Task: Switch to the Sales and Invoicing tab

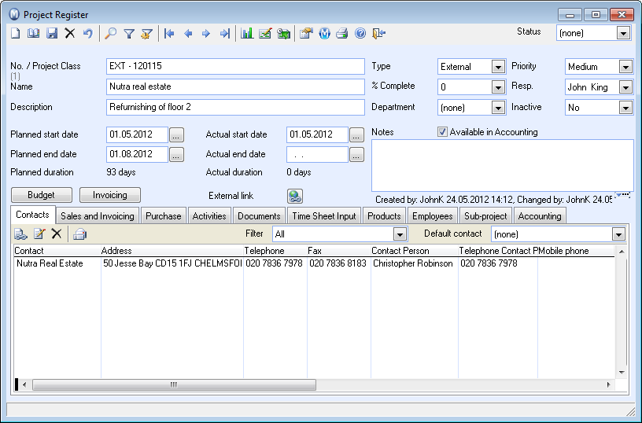Action: pos(98,216)
